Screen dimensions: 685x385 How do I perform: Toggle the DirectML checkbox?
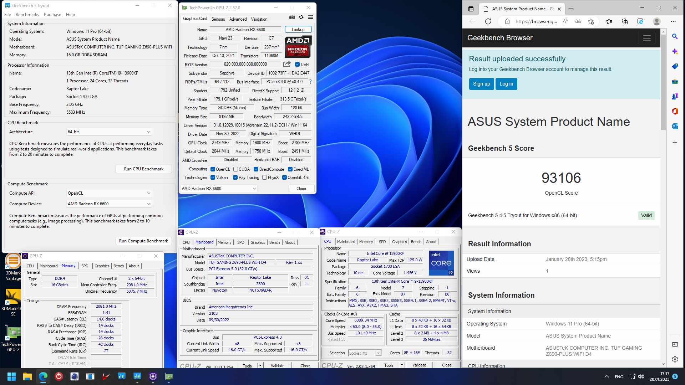tap(290, 169)
